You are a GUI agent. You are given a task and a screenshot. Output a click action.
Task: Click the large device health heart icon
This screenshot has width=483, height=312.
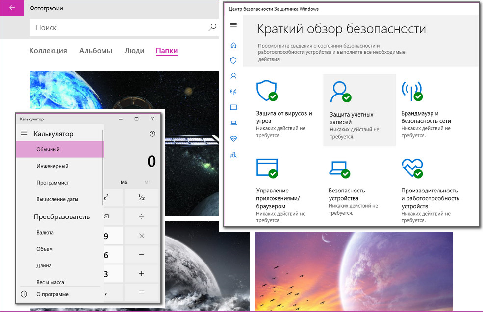click(x=412, y=168)
